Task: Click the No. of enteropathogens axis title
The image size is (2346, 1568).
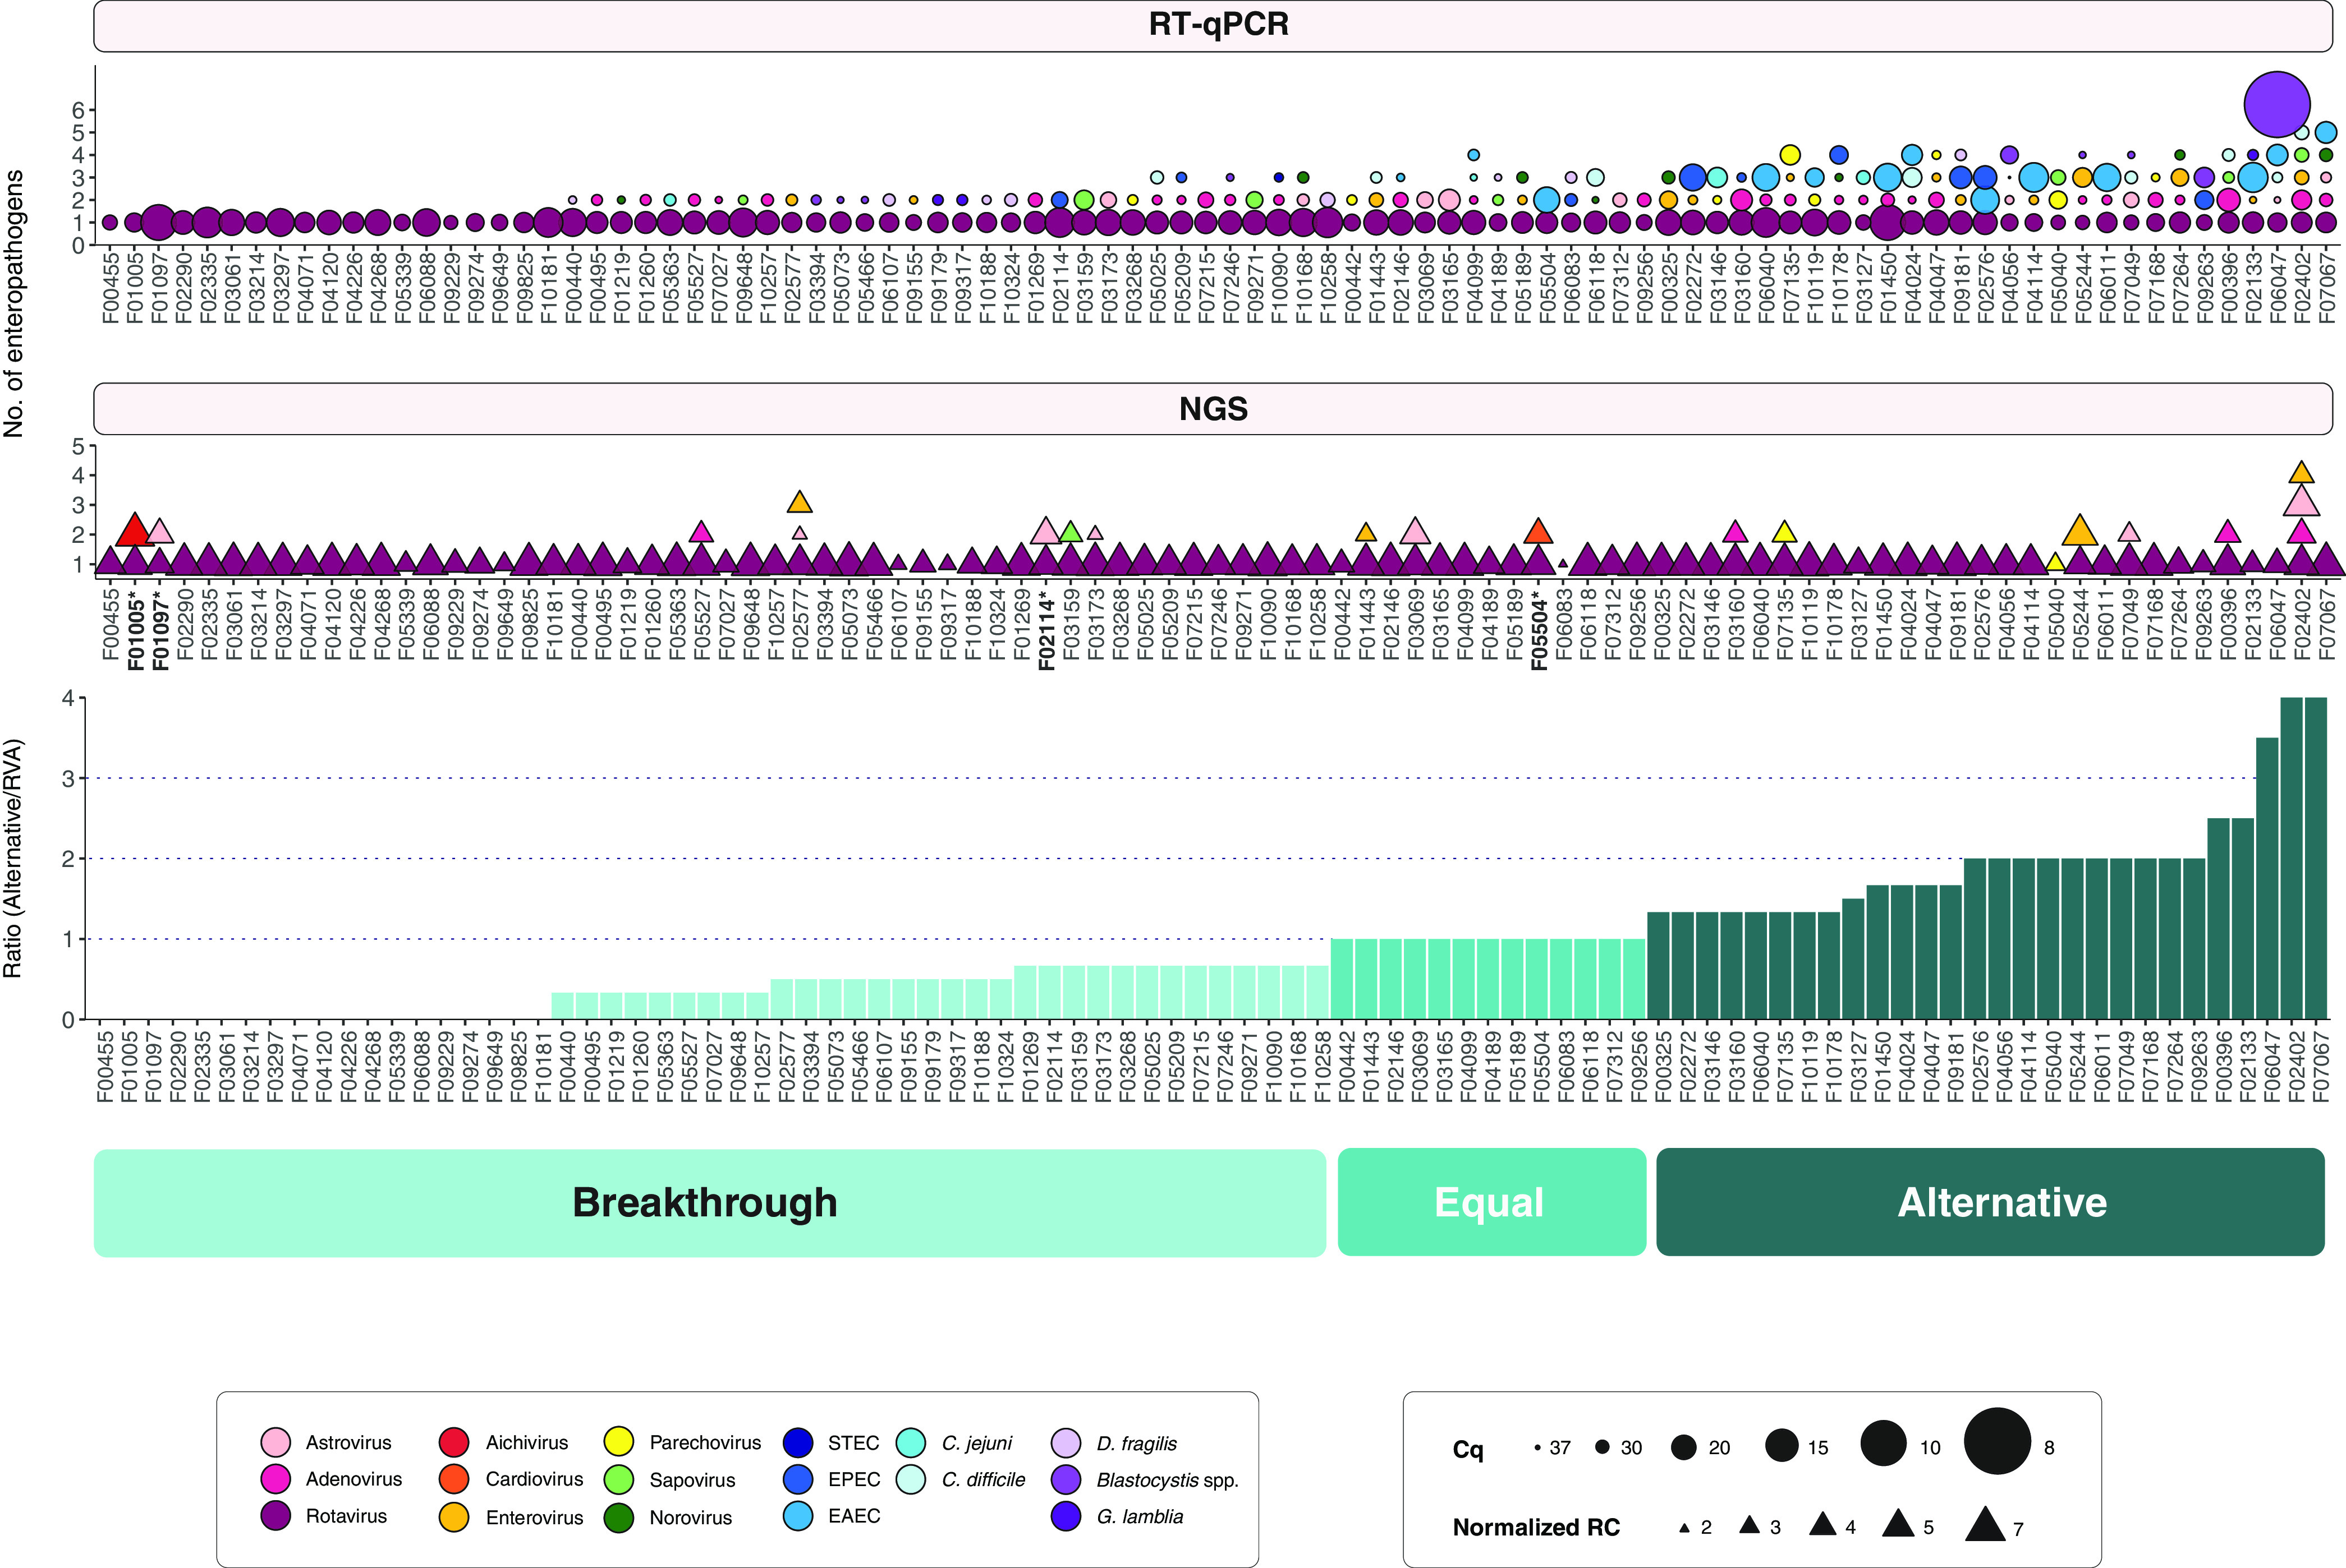Action: 14,303
